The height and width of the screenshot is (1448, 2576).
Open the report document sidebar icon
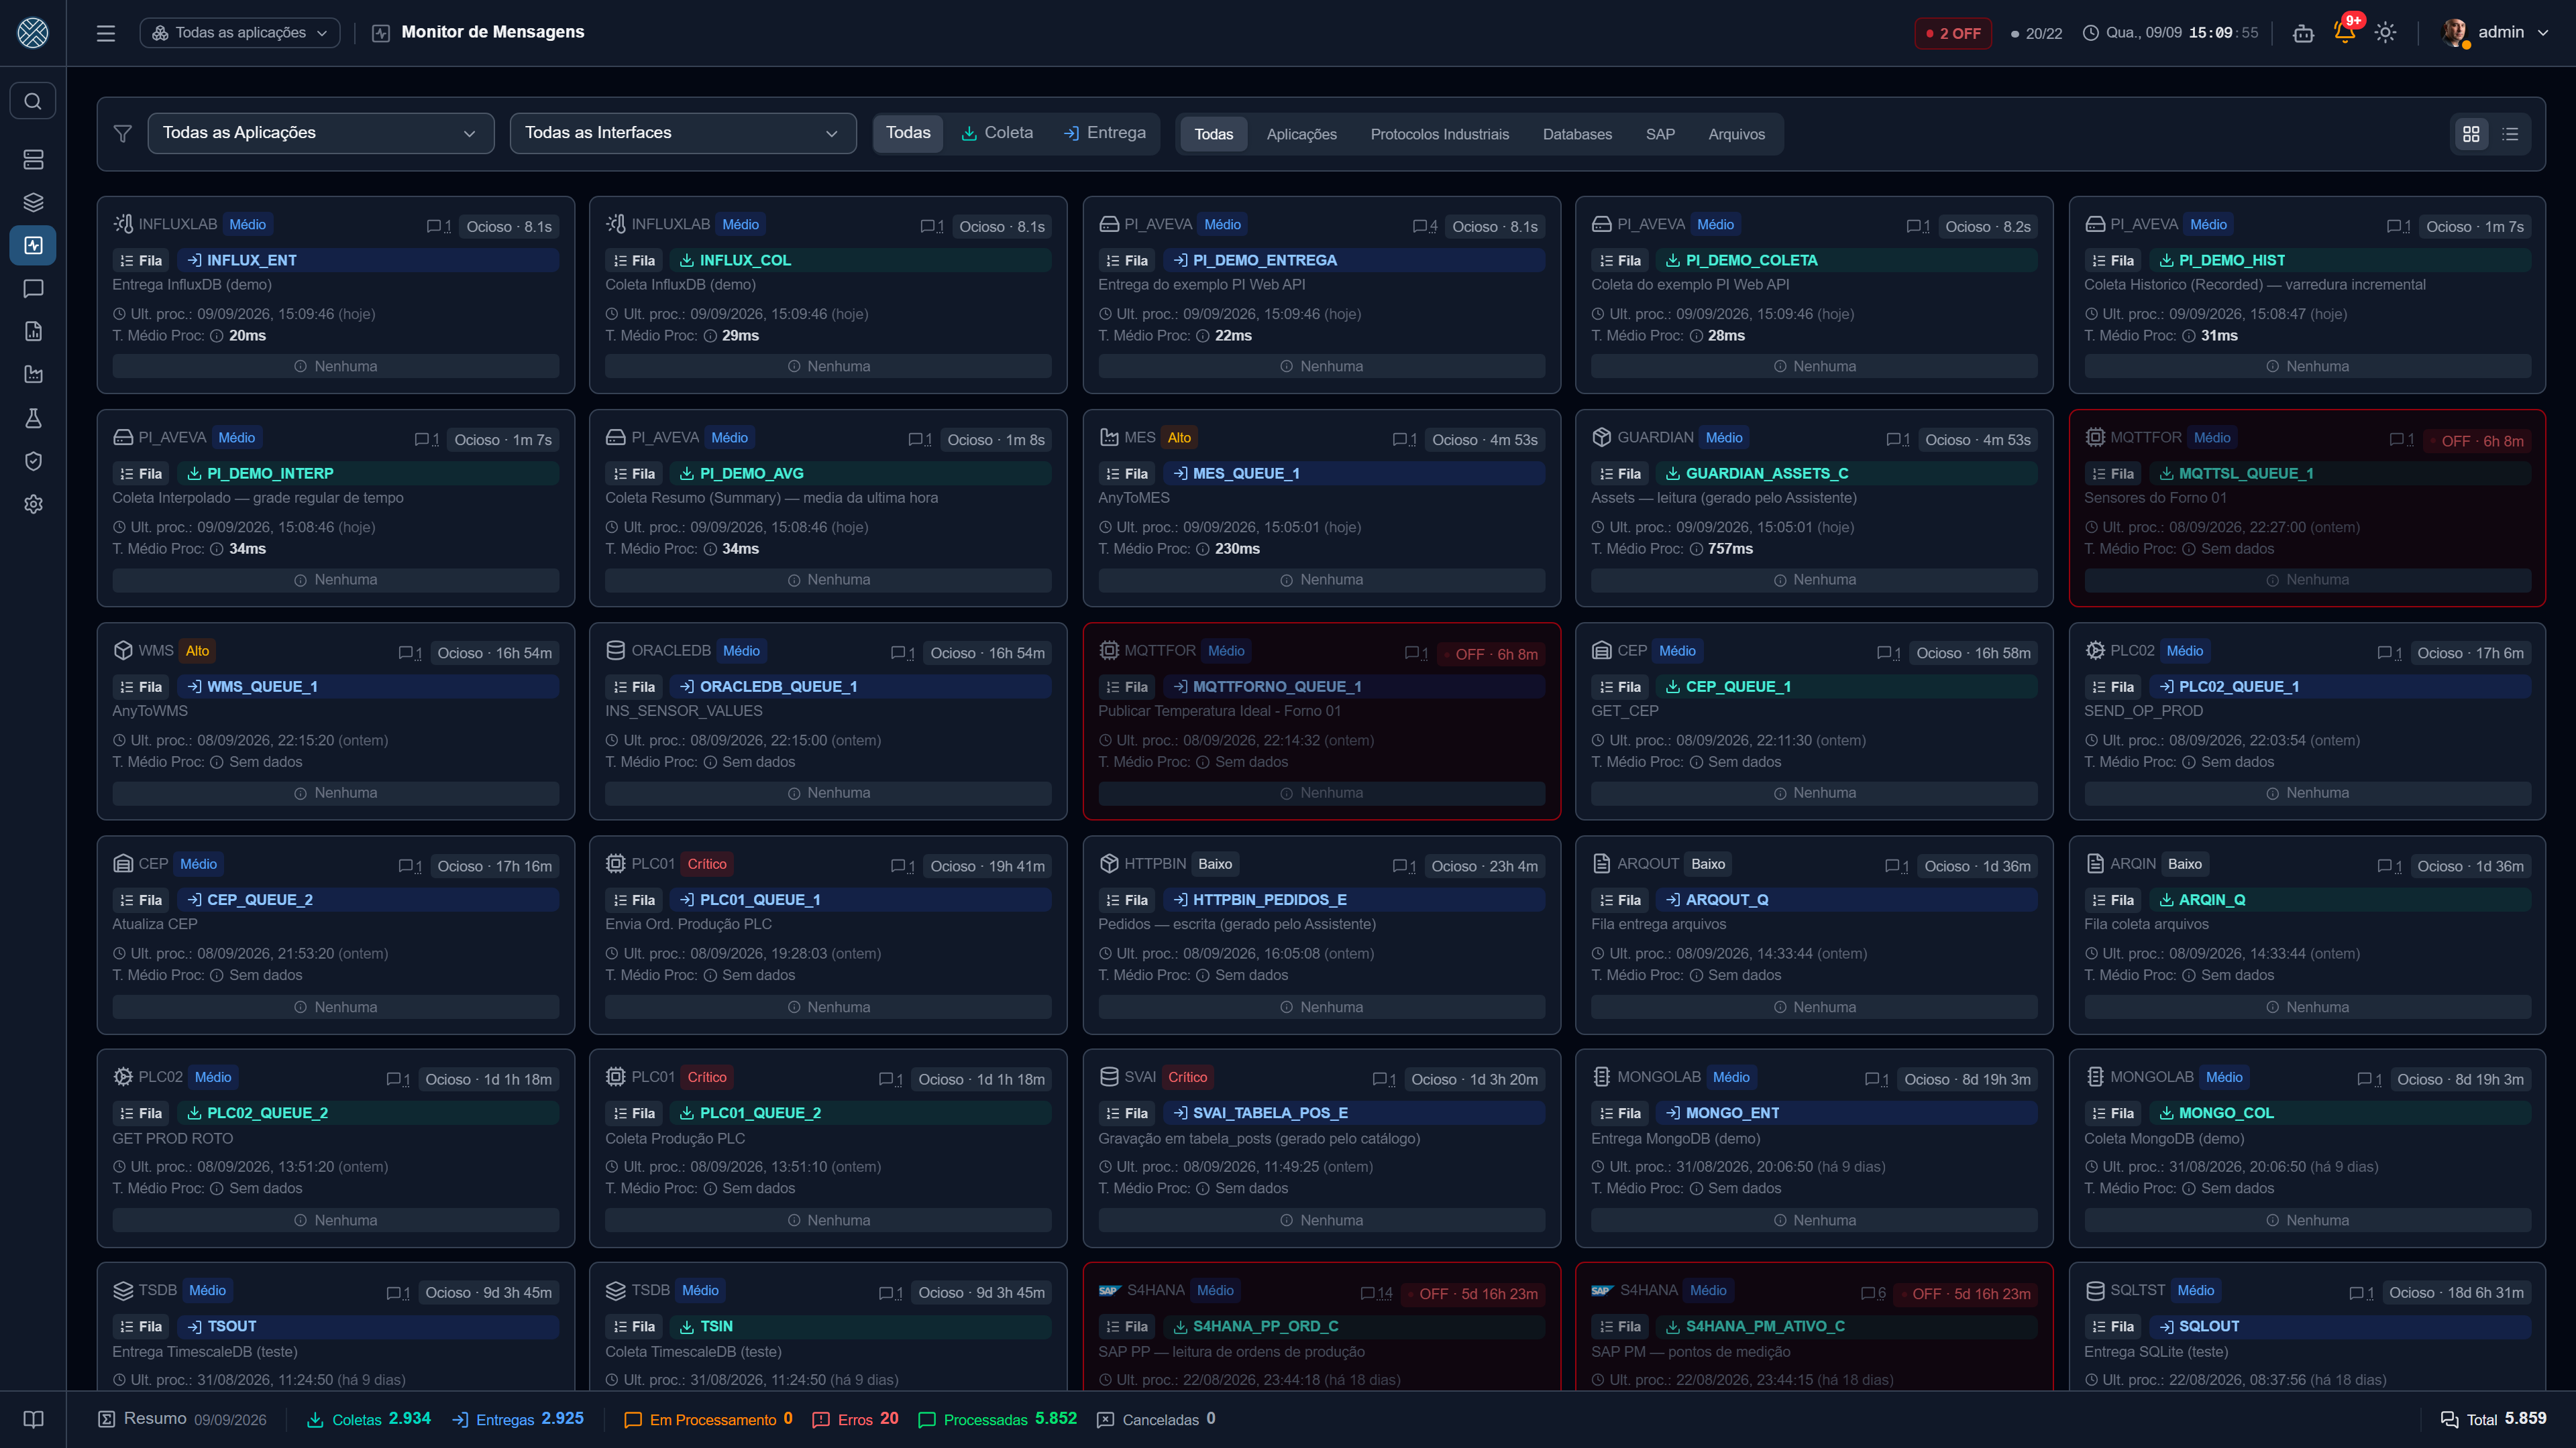[x=33, y=332]
